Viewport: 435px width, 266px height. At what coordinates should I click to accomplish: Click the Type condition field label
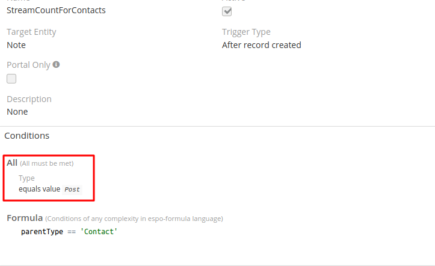[26, 178]
